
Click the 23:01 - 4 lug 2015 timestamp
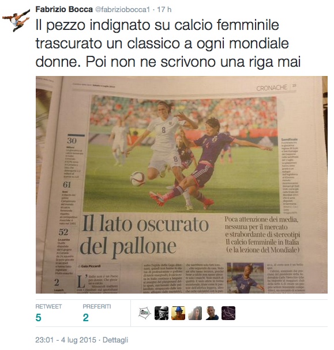click(x=66, y=340)
